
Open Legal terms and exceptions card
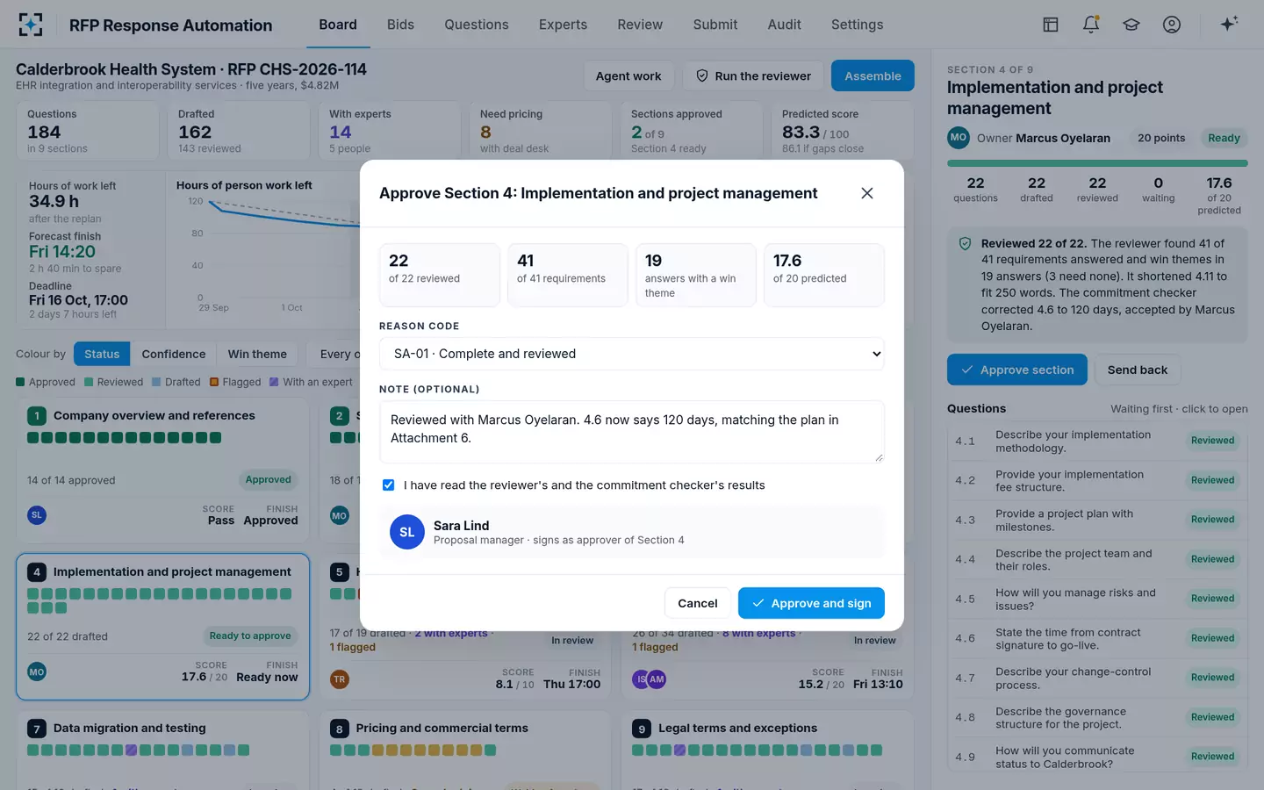click(x=768, y=750)
